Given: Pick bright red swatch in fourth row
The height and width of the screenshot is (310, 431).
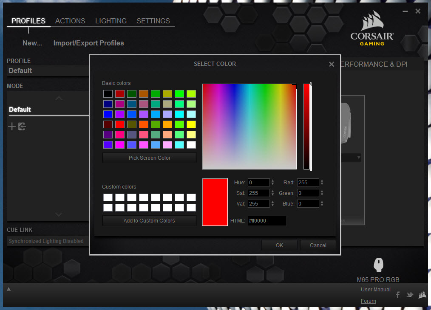Looking at the screenshot, I should tap(119, 124).
